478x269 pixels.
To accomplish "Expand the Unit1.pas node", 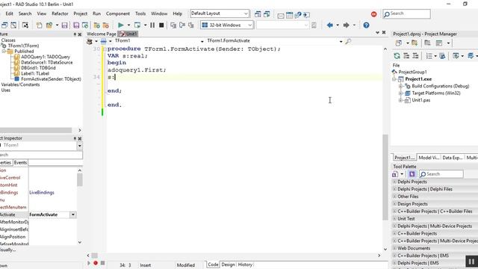I will tap(400, 100).
